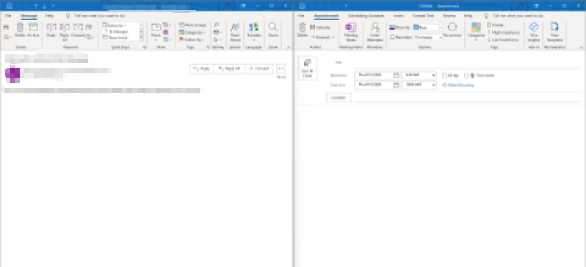586x267 pixels.
Task: Archive the email in Message window
Action: tap(33, 30)
